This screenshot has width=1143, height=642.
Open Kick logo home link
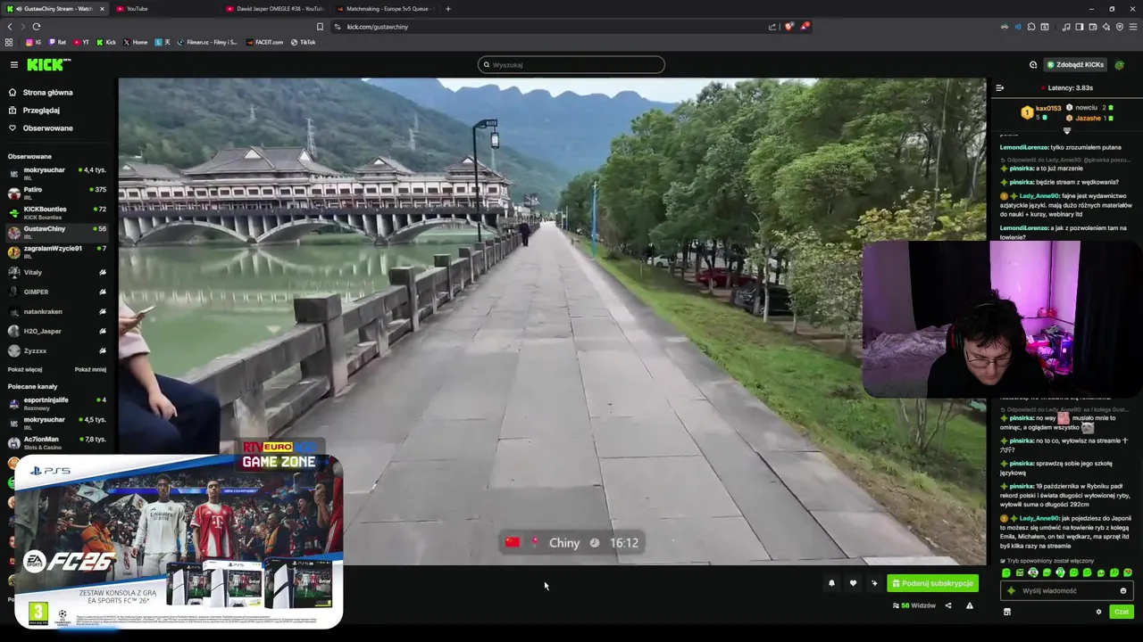[x=49, y=64]
